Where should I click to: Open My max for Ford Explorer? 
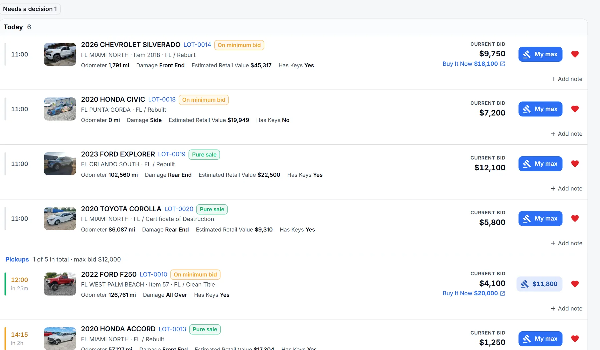click(x=540, y=164)
